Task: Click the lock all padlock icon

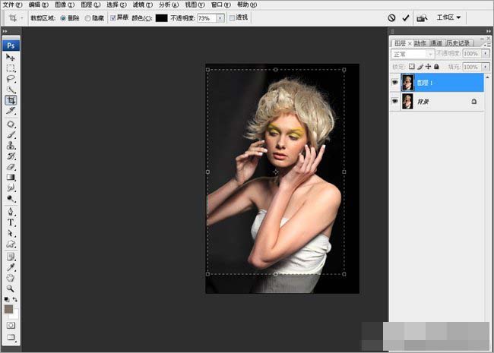Action: pyautogui.click(x=436, y=66)
